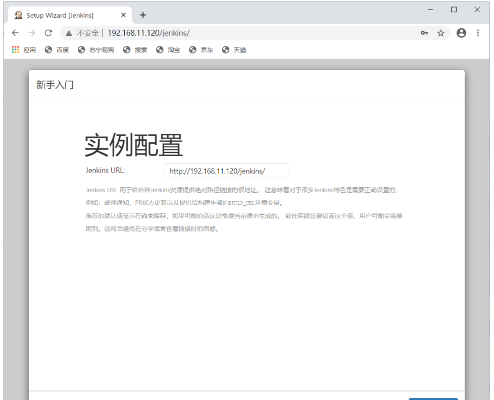The width and height of the screenshot is (494, 400).
Task: Close the Setup Wizard tab
Action: (123, 15)
